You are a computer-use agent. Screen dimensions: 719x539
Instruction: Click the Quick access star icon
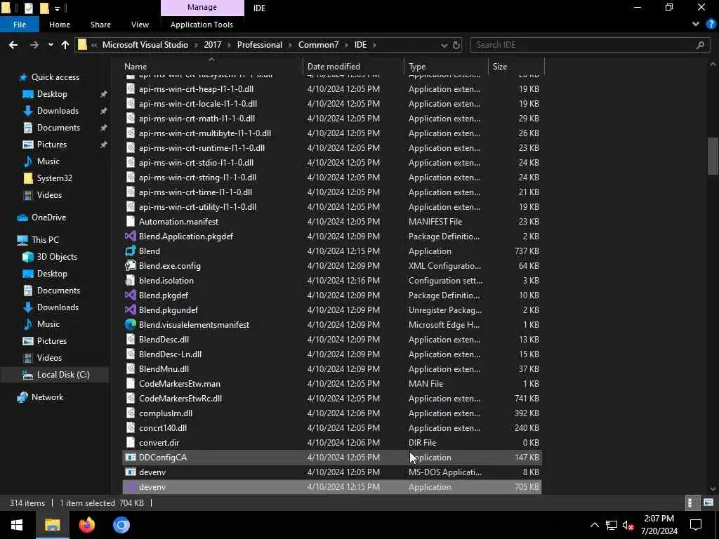22,77
